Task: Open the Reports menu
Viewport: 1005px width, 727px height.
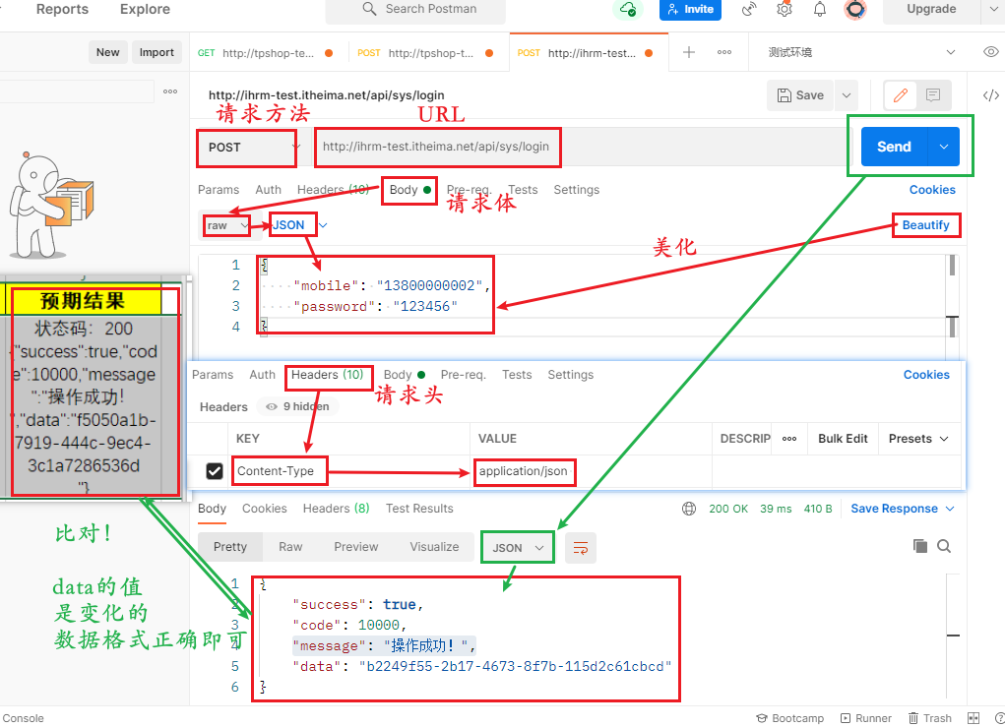Action: [x=61, y=9]
